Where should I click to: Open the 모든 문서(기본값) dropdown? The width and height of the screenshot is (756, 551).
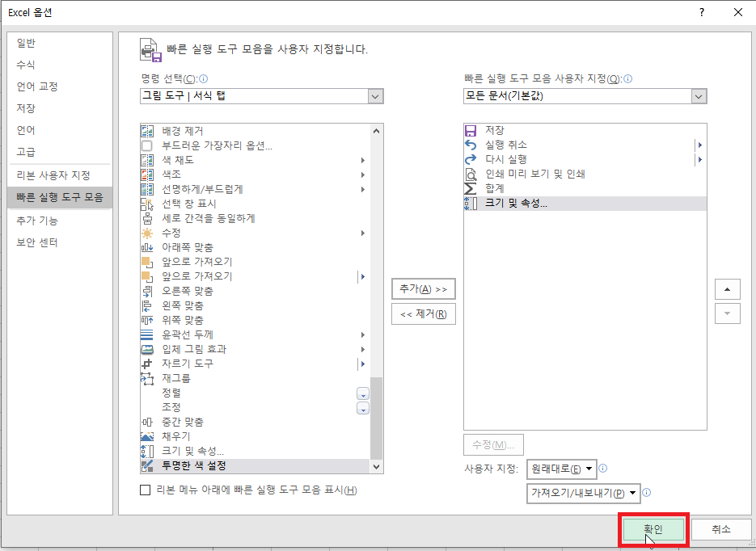tap(699, 96)
